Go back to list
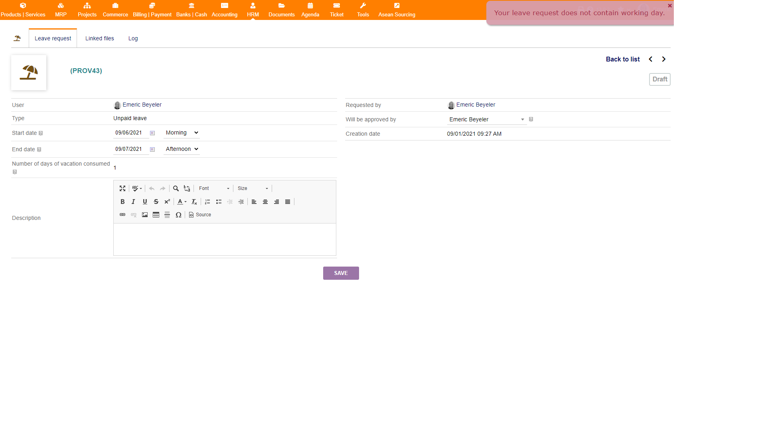Screen dimensions: 766x431 [623, 59]
